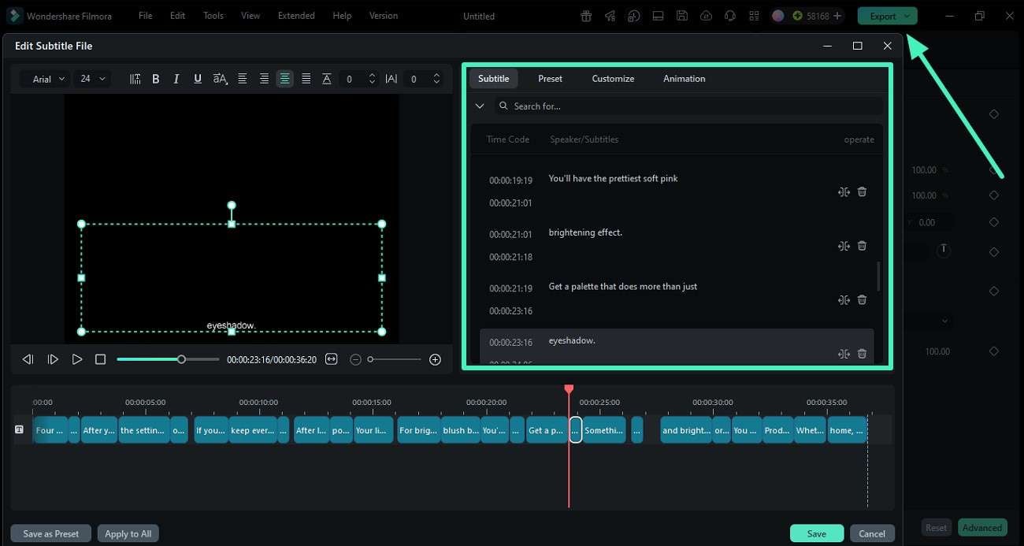This screenshot has height=546, width=1024.
Task: Split the 'eyeshadow.' subtitle row
Action: click(x=844, y=354)
